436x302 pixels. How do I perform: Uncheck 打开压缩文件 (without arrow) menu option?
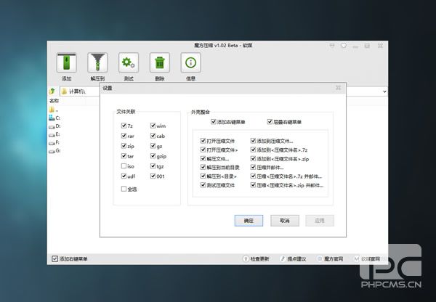point(203,141)
